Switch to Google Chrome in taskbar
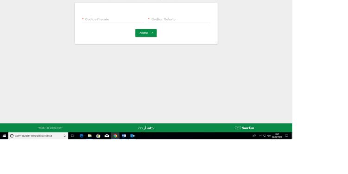Screen dimensions: 348x174 coord(116,136)
